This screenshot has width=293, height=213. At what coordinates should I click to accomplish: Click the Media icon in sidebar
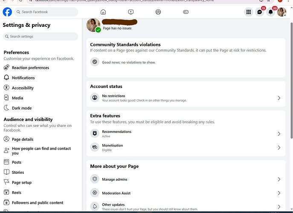click(x=6, y=98)
